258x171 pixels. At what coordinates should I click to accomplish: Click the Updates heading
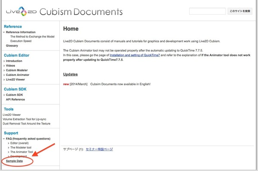[x=71, y=75]
